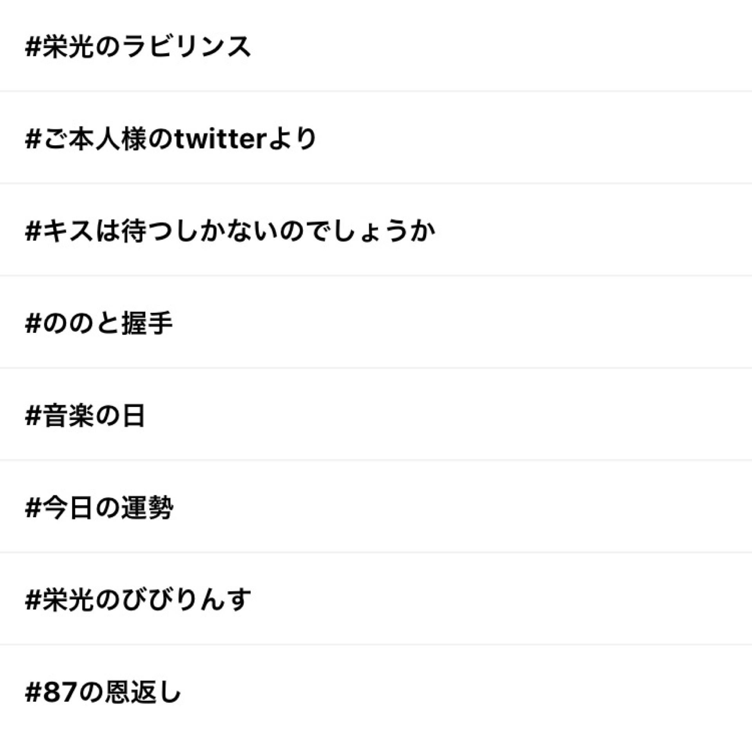Click the 今日の運勢 list entry

tap(99, 508)
